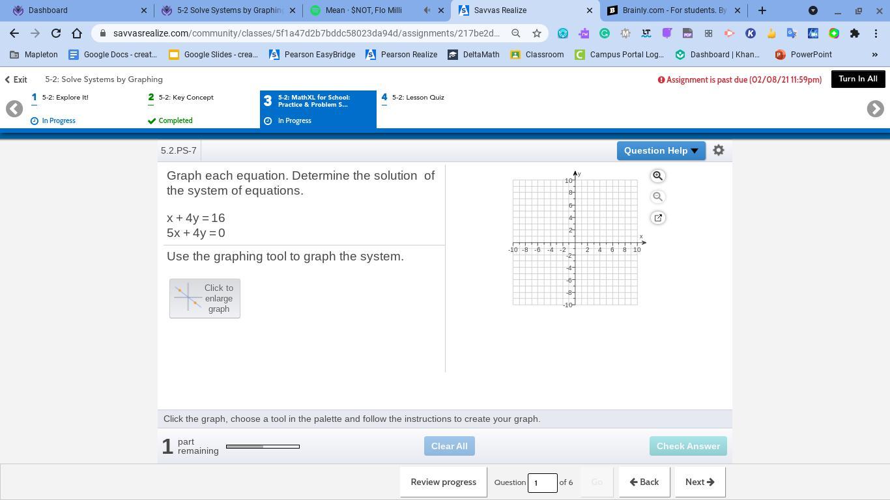Viewport: 890px width, 500px height.
Task: Go to the Next question
Action: [x=700, y=482]
